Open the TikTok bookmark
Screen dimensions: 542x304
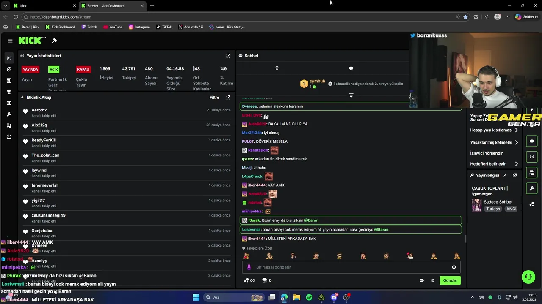[164, 27]
